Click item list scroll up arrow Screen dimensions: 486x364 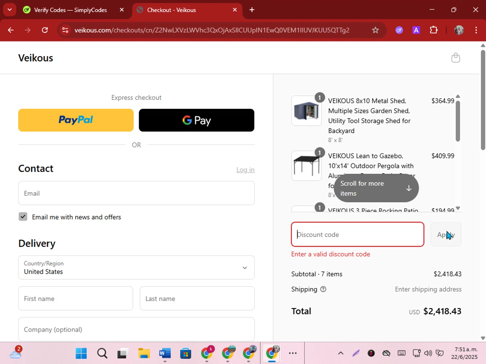458,96
